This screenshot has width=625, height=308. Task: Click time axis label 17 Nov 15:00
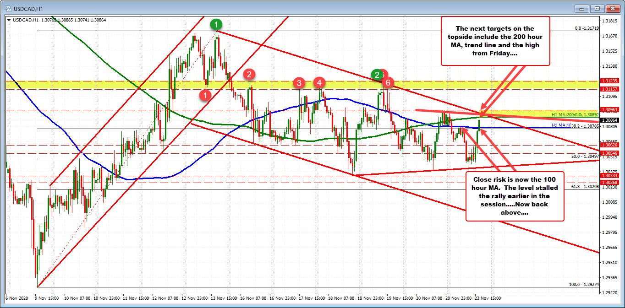[312, 297]
